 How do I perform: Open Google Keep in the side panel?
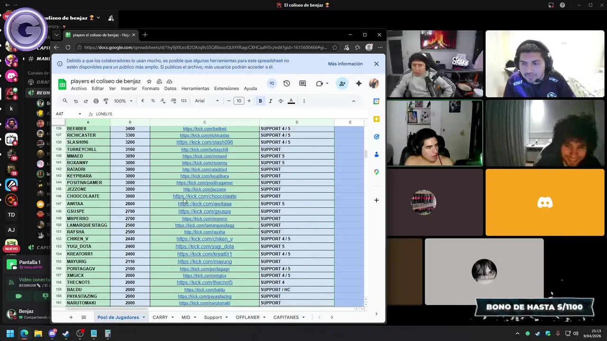point(377,119)
